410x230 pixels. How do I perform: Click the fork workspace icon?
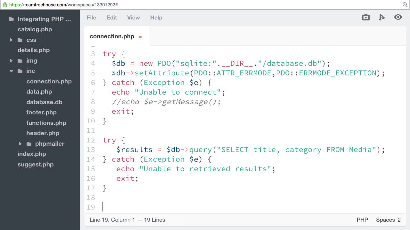click(x=381, y=18)
